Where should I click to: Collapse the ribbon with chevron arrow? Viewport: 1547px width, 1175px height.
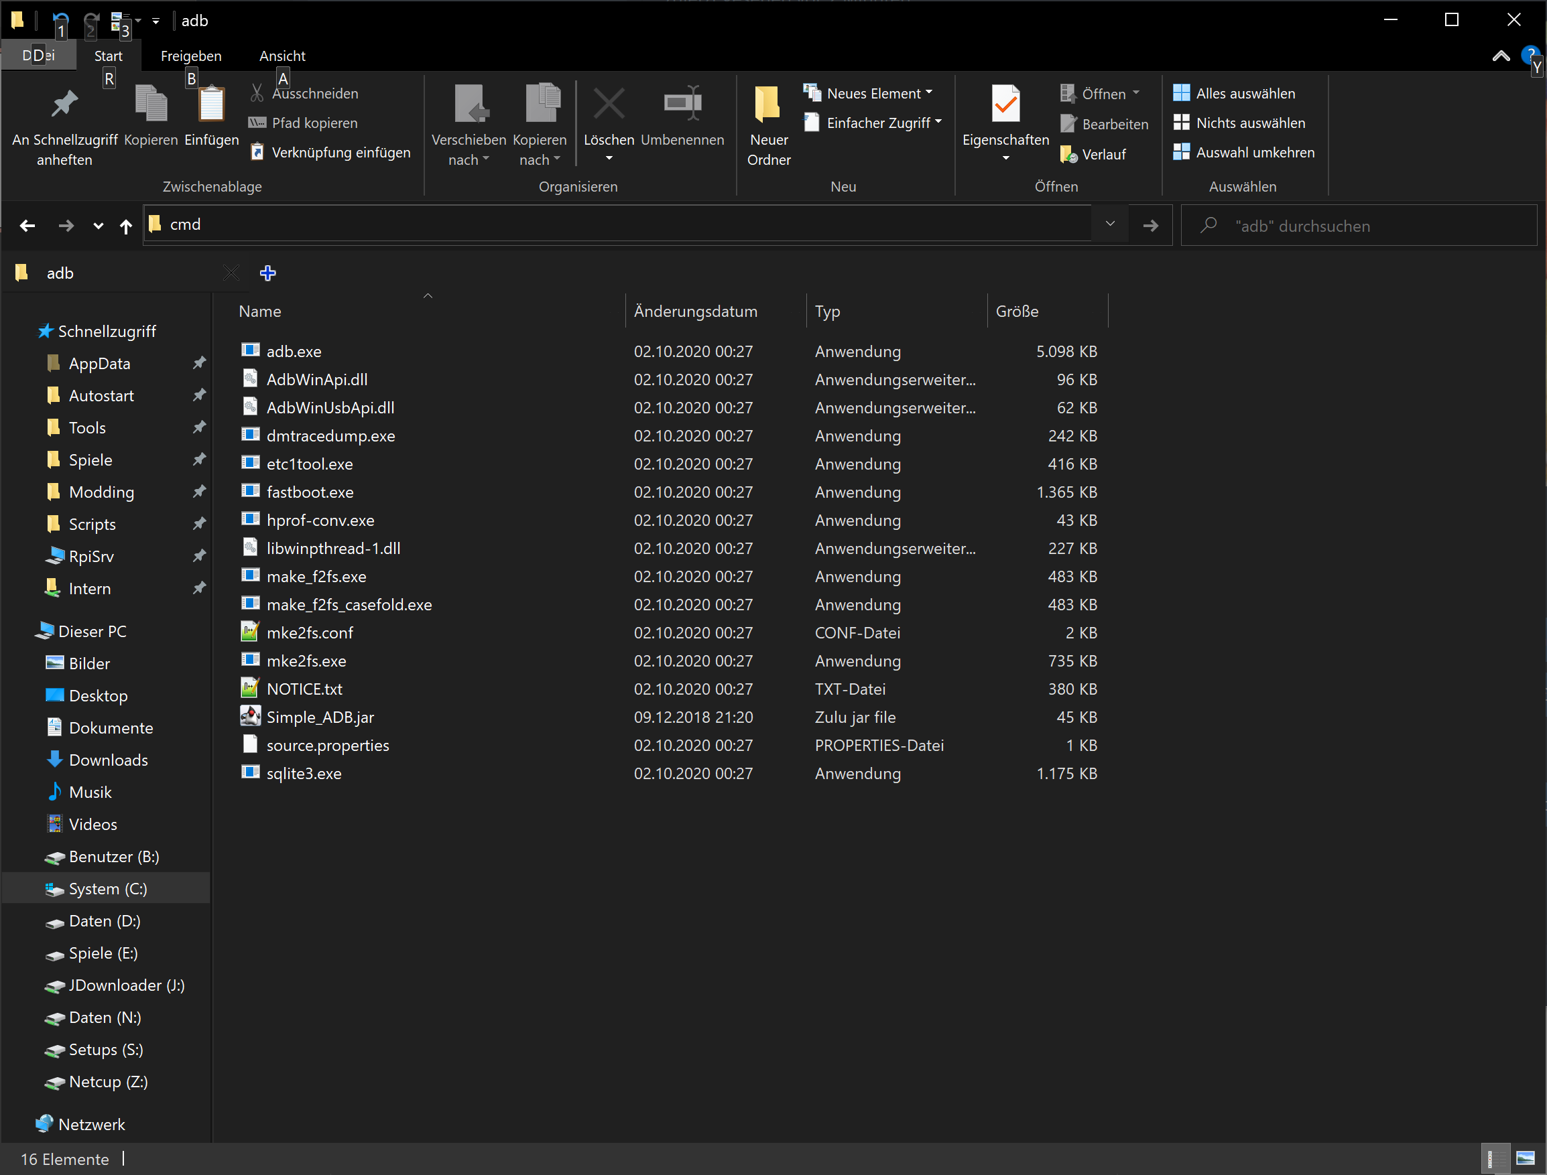click(1500, 56)
